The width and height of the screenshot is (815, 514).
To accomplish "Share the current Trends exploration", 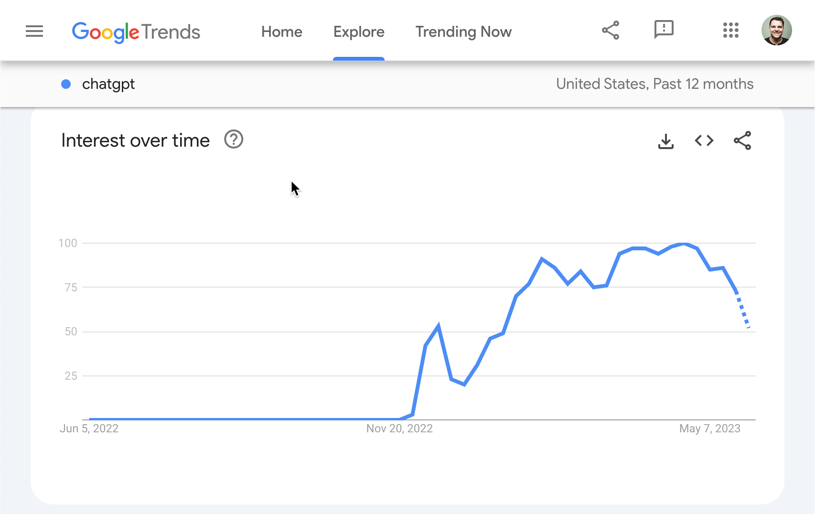I will pos(610,30).
